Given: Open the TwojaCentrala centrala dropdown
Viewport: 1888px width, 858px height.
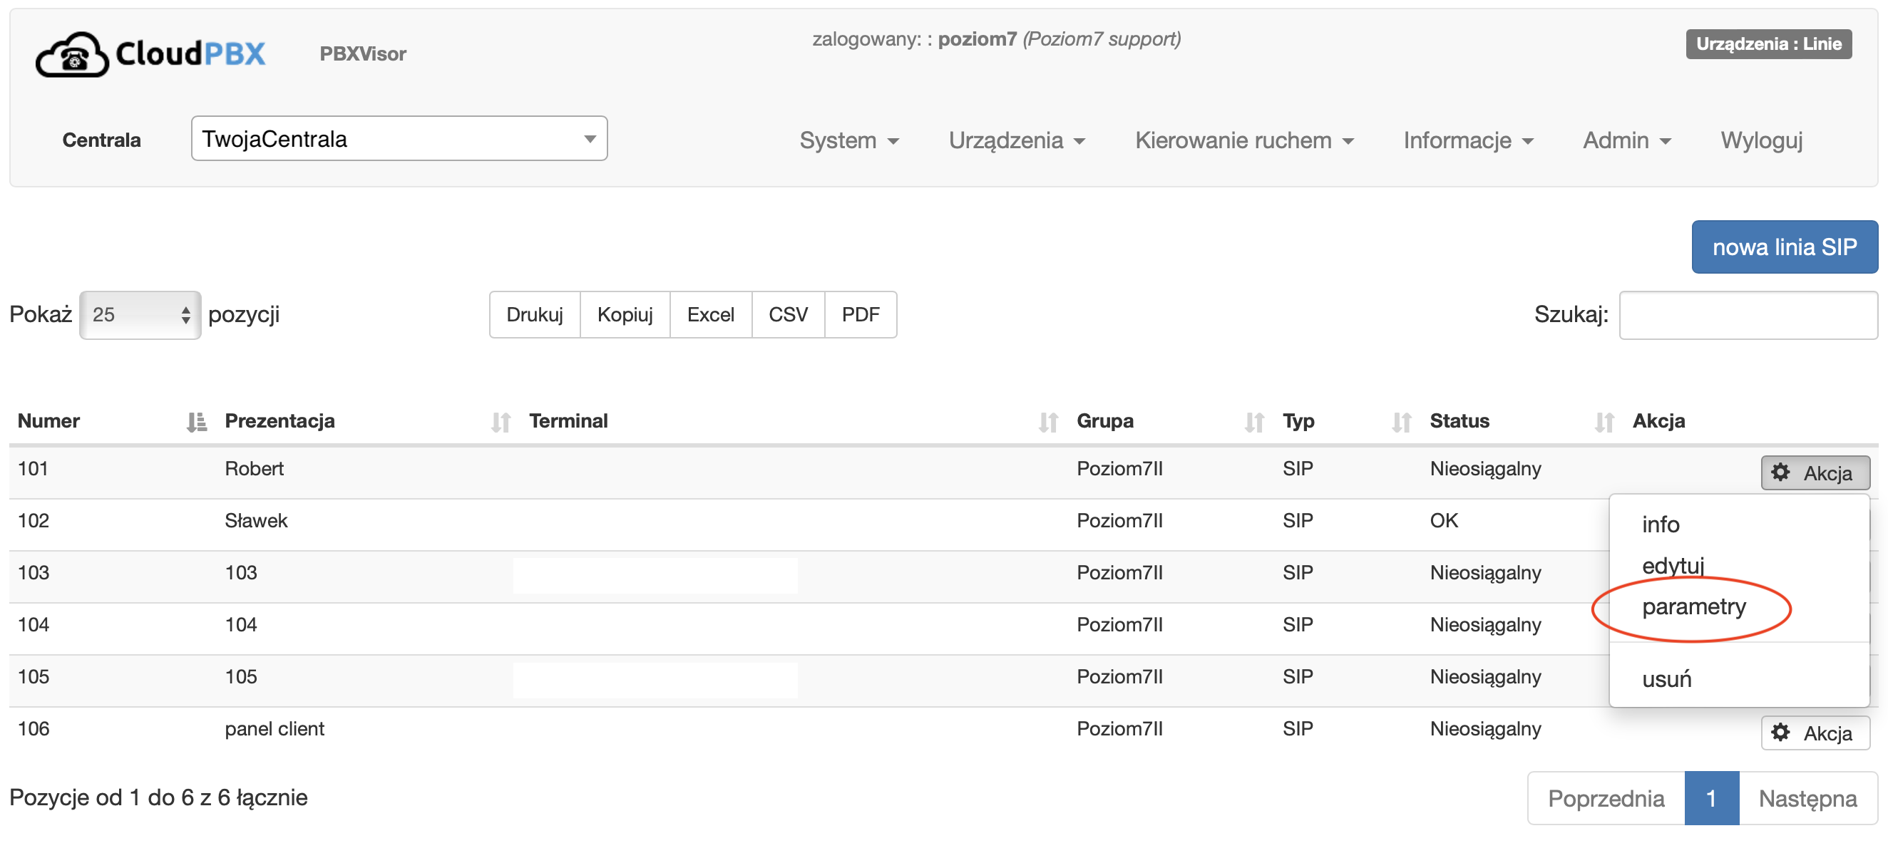Looking at the screenshot, I should (x=399, y=138).
